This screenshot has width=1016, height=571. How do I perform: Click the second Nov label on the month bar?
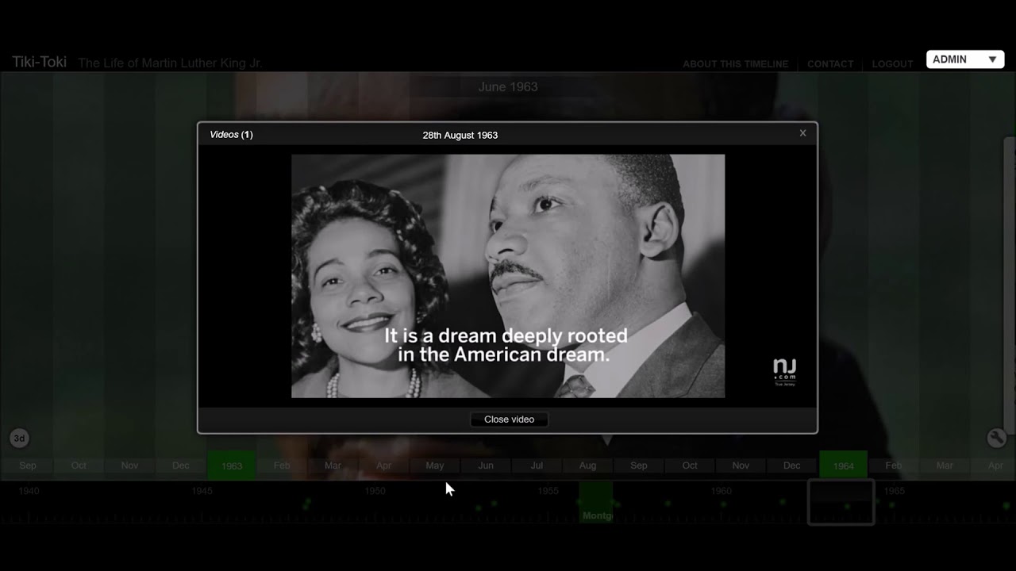tap(741, 466)
